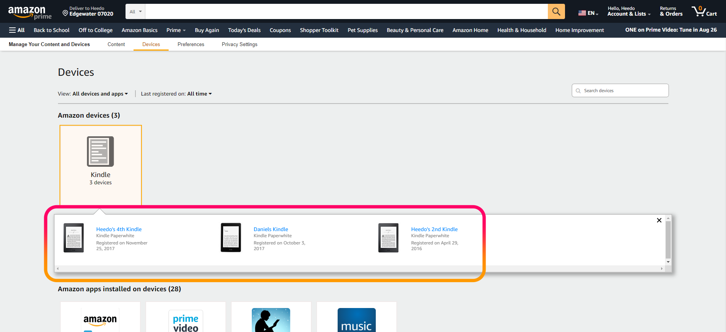The width and height of the screenshot is (726, 332).
Task: Open Returns & Orders
Action: [671, 11]
